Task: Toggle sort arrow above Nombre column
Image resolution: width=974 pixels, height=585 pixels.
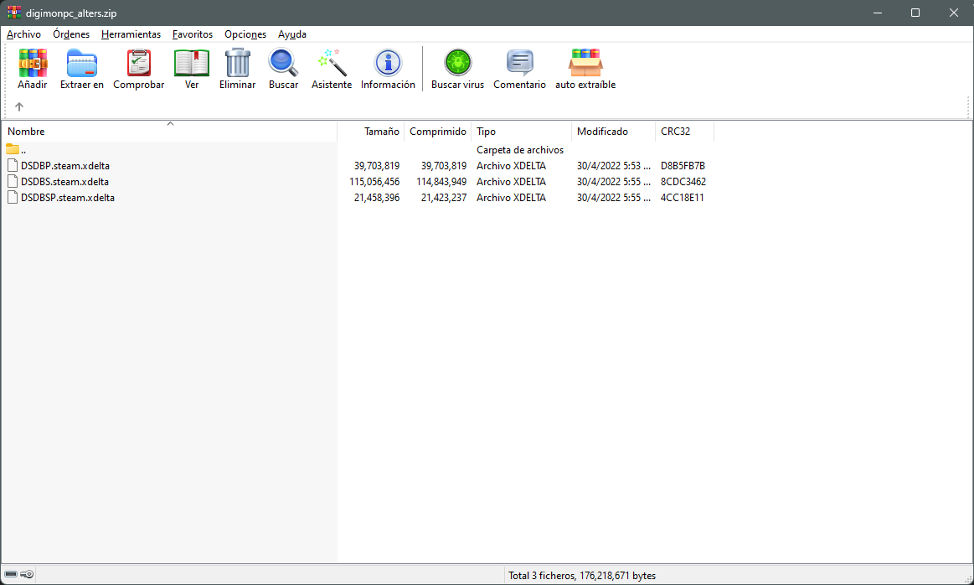Action: tap(170, 124)
